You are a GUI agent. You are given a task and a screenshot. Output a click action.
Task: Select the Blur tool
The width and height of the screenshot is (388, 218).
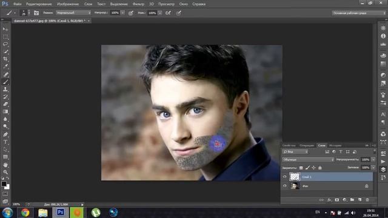coord(5,119)
